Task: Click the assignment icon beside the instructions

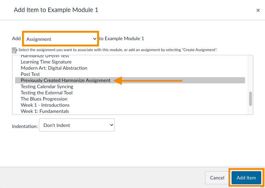Action: (15, 50)
